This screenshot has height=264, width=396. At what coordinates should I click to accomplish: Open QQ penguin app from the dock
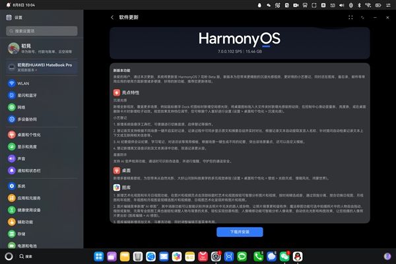[298, 257]
